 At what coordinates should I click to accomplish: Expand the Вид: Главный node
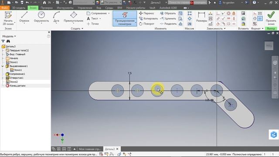click(3, 54)
